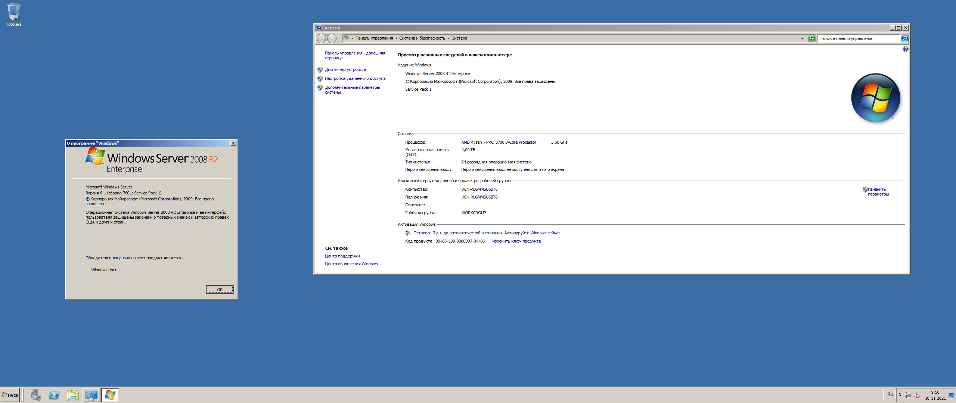
Task: Switch to the Система control panel taskbar button
Action: [91, 395]
